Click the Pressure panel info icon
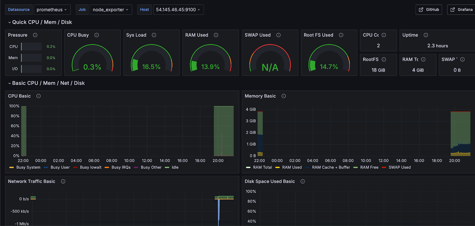Image resolution: width=475 pixels, height=226 pixels. pyautogui.click(x=35, y=35)
